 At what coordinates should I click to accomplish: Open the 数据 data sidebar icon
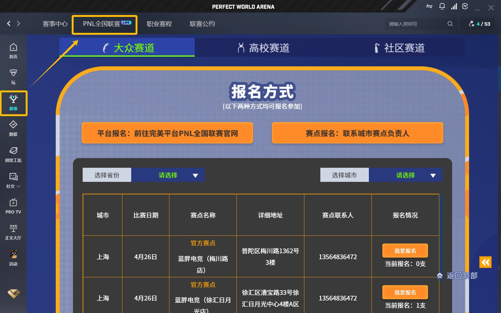pyautogui.click(x=13, y=128)
